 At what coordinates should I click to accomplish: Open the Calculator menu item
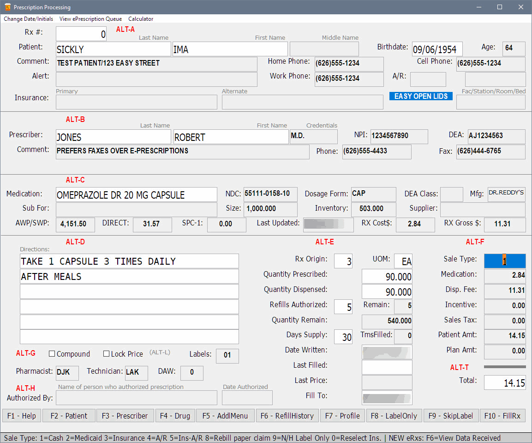141,19
